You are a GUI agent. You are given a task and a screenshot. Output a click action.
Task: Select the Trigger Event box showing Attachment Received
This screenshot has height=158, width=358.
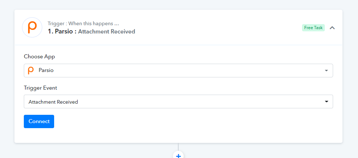click(178, 101)
